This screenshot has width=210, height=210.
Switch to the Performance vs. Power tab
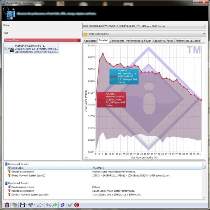pyautogui.click(x=139, y=41)
